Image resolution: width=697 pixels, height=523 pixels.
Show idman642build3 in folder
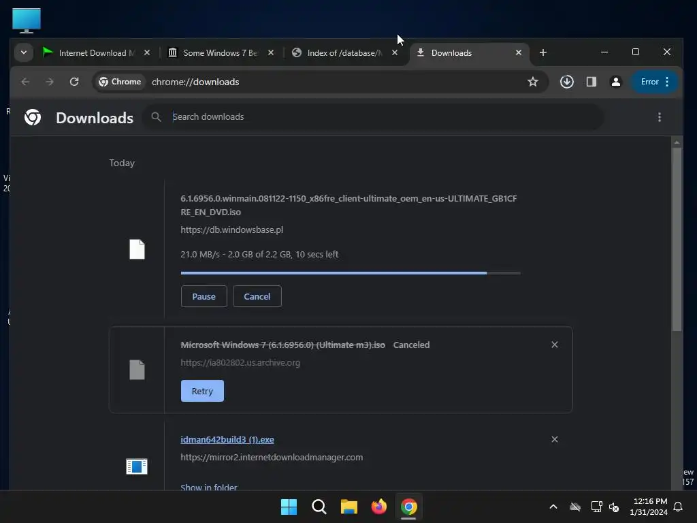[x=209, y=486]
